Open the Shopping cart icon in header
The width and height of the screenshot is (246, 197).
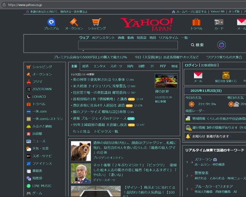[97, 22]
